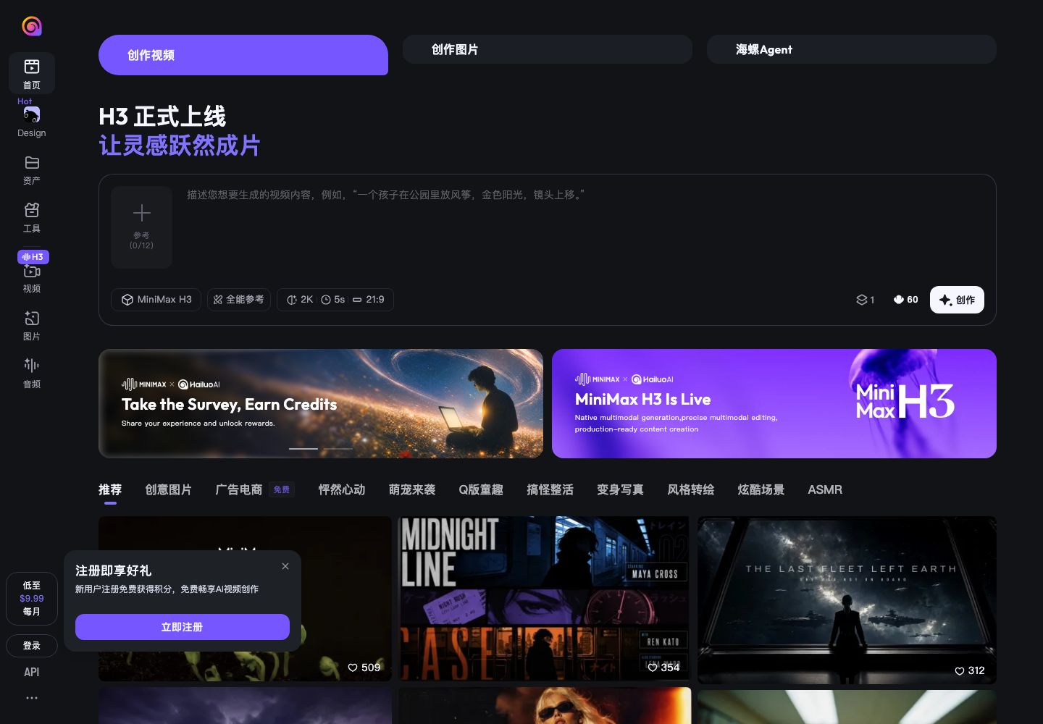Open 音频 audio section in sidebar
The height and width of the screenshot is (724, 1043).
click(x=32, y=373)
